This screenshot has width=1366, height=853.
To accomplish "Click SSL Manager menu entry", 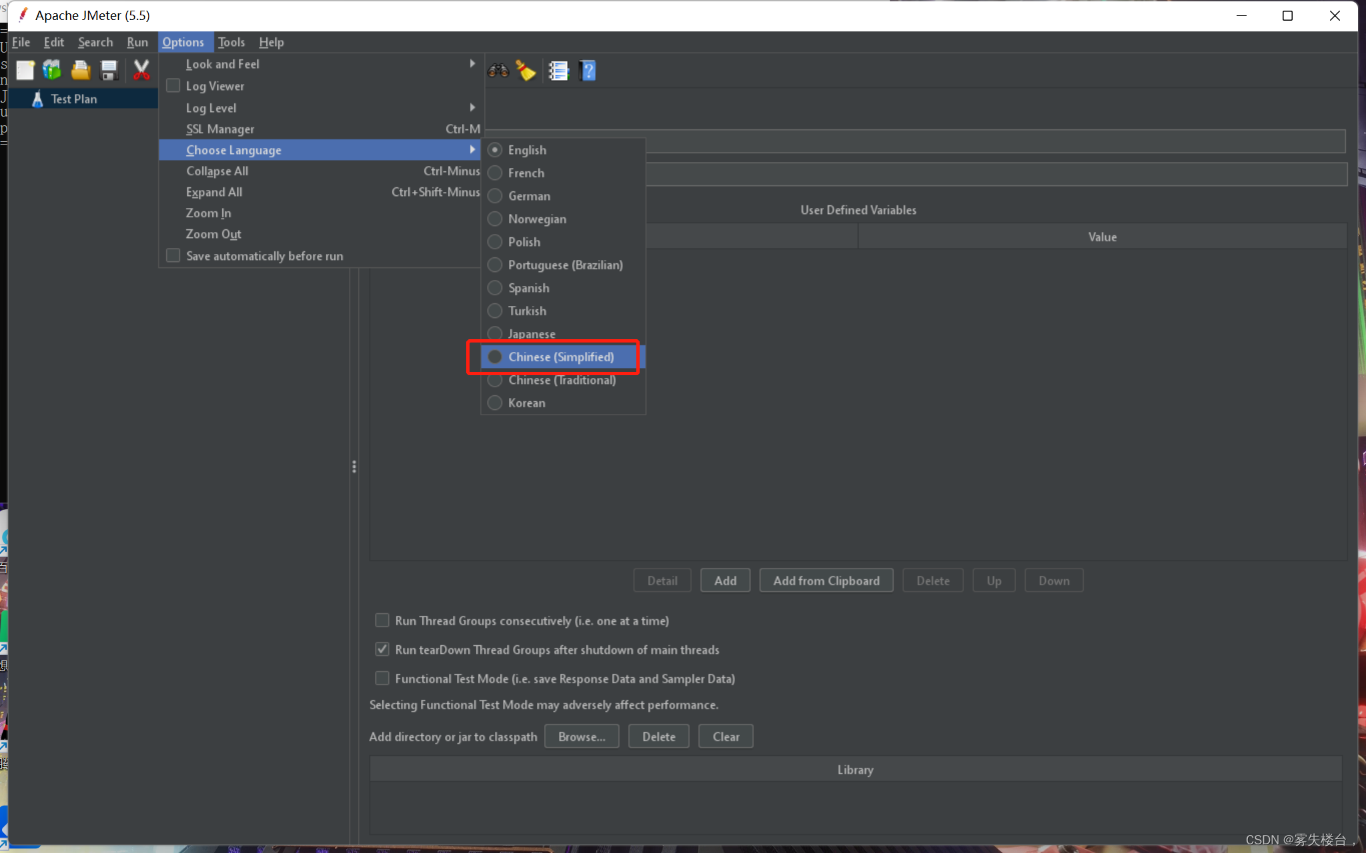I will point(320,129).
